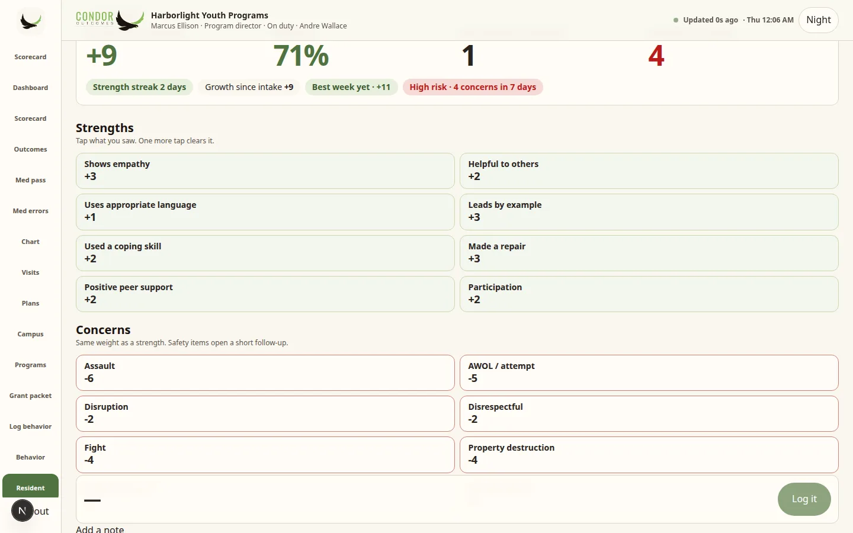This screenshot has width=853, height=533.
Task: Toggle Uses appropriate language strength
Action: [265, 211]
